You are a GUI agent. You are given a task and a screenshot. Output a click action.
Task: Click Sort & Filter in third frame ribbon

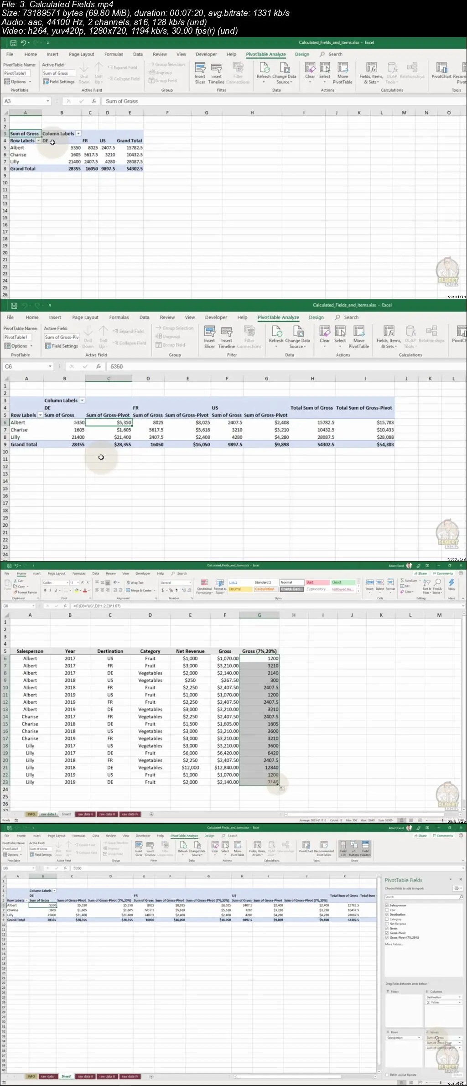426,587
